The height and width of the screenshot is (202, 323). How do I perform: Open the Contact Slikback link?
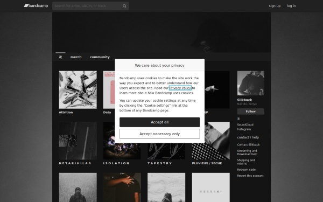tap(248, 145)
